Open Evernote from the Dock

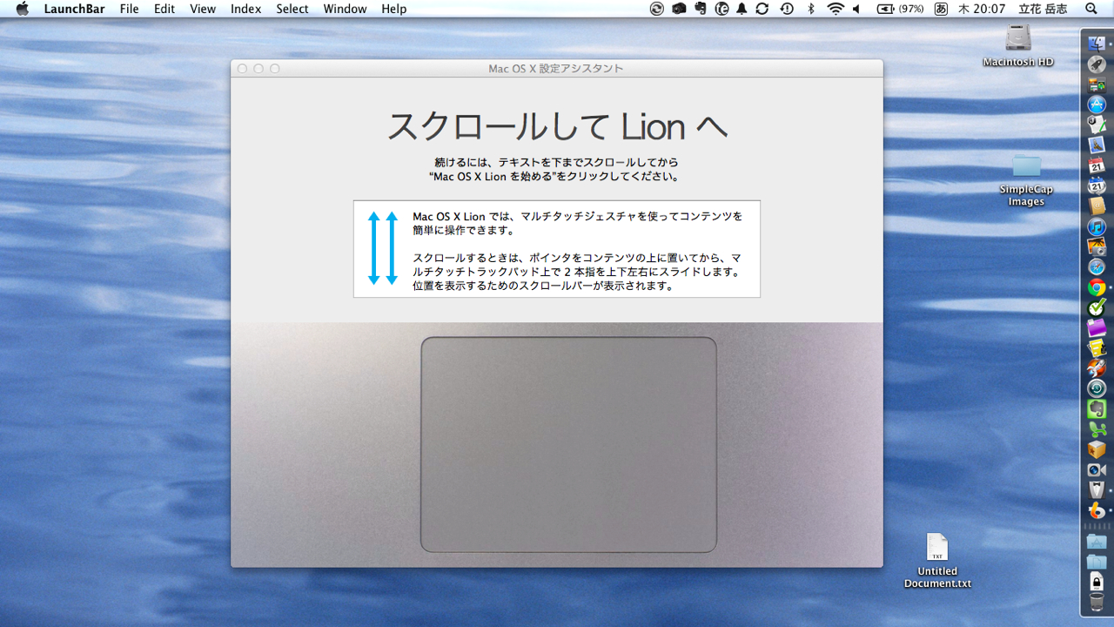coord(1096,408)
